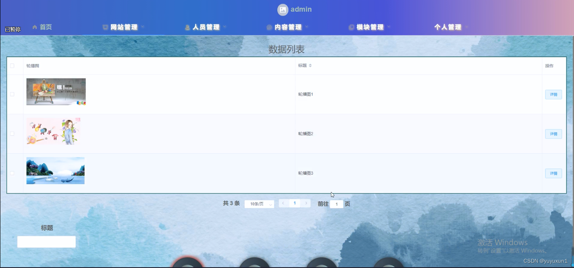
Task: Tick the select-all checkbox in table header
Action: [x=12, y=66]
